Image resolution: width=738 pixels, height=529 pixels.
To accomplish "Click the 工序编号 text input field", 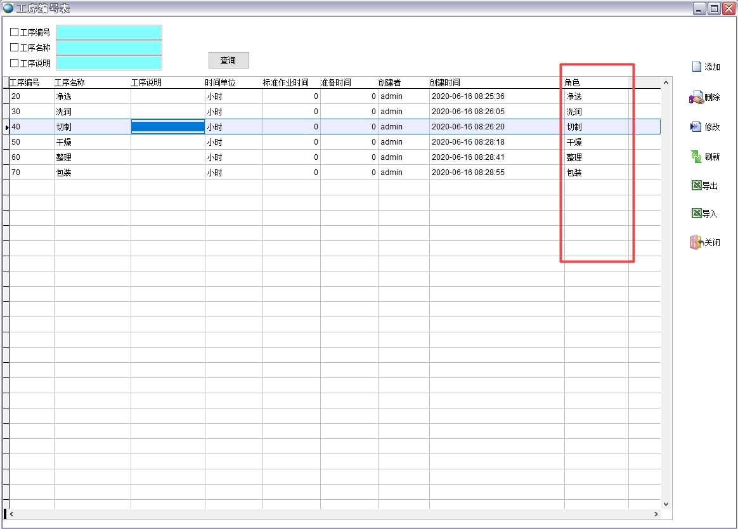I will (x=109, y=32).
